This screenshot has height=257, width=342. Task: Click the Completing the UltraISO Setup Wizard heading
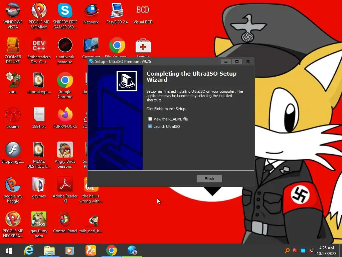point(191,77)
